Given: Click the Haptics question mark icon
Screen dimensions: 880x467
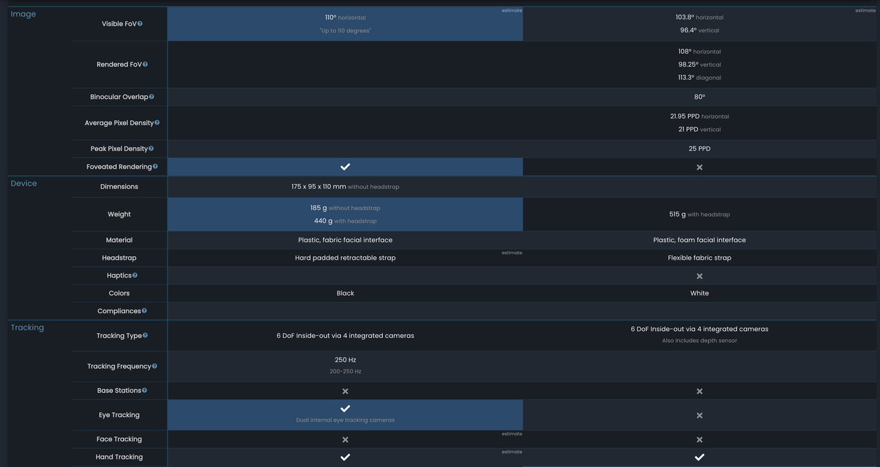Looking at the screenshot, I should 135,275.
